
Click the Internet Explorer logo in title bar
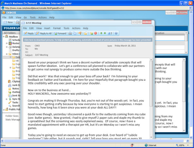[x=3, y=3]
